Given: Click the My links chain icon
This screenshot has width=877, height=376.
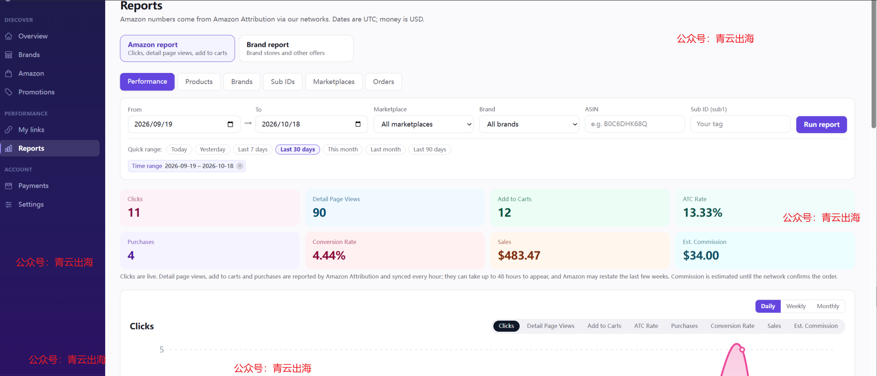Looking at the screenshot, I should tap(9, 130).
